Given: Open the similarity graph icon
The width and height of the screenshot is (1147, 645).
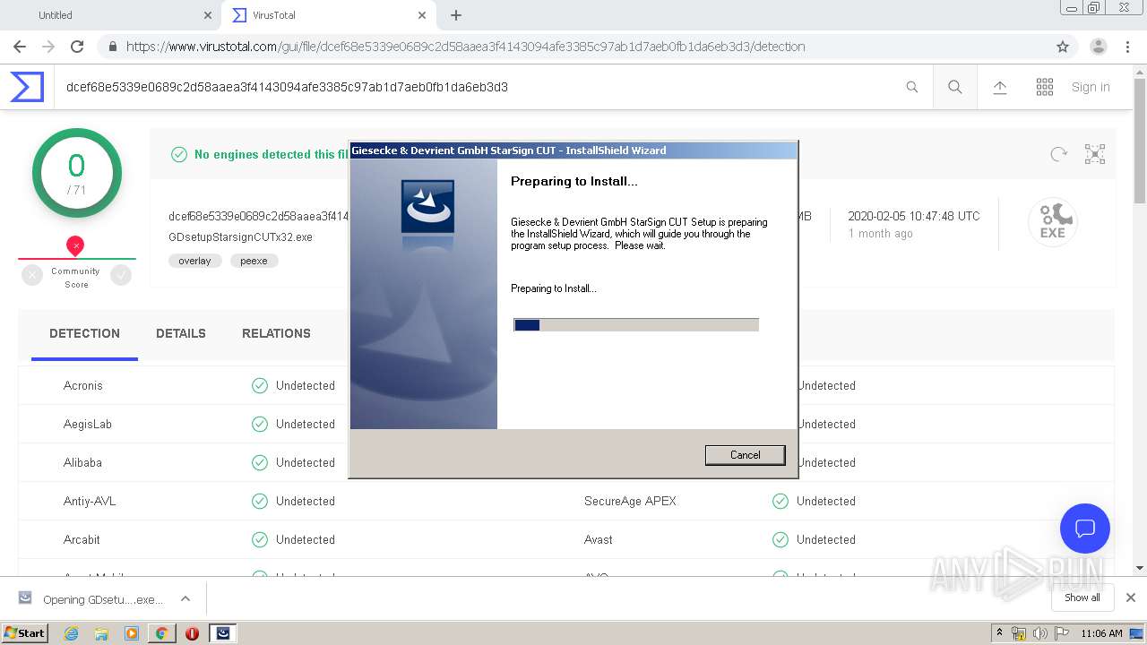Looking at the screenshot, I should [x=1095, y=154].
